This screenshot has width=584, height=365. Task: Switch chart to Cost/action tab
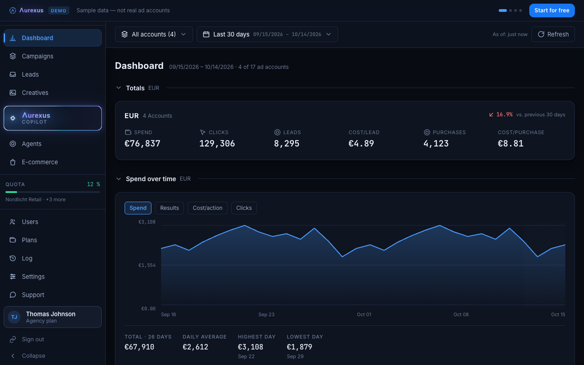pos(208,208)
